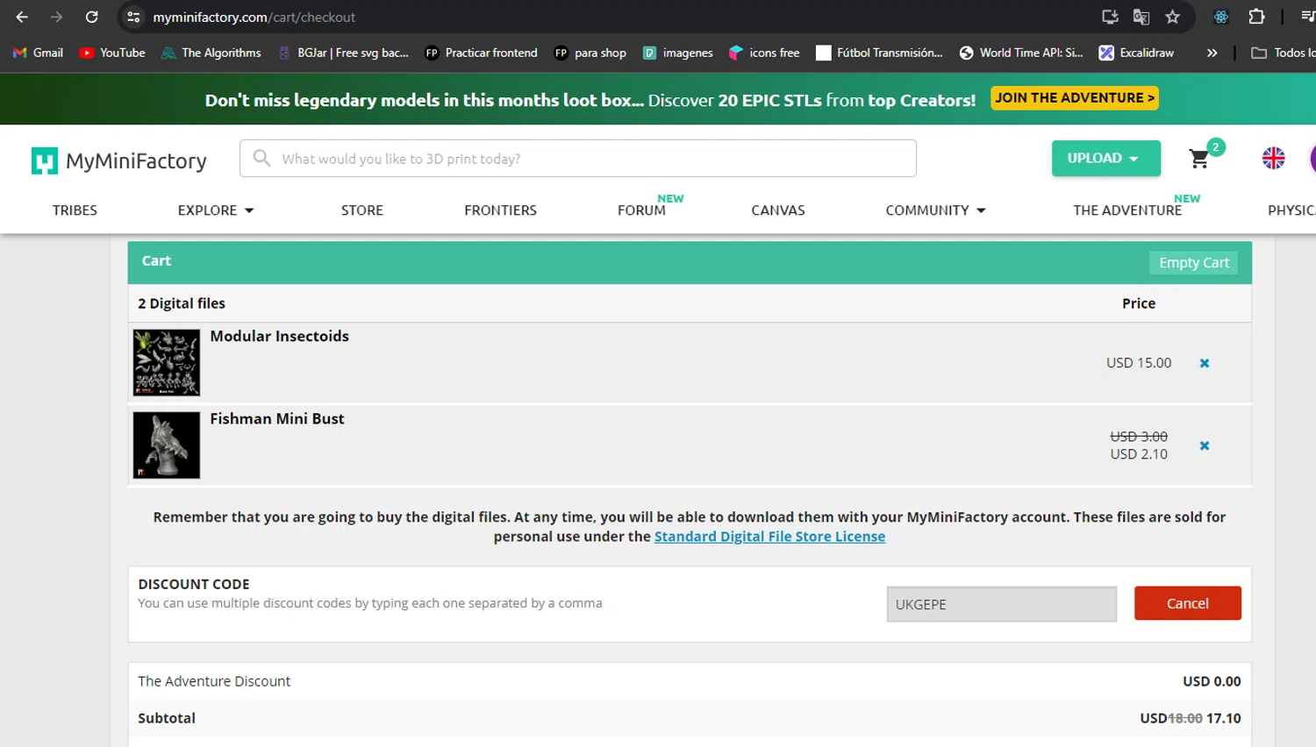Open the FORUM section
The width and height of the screenshot is (1316, 747).
click(x=641, y=210)
